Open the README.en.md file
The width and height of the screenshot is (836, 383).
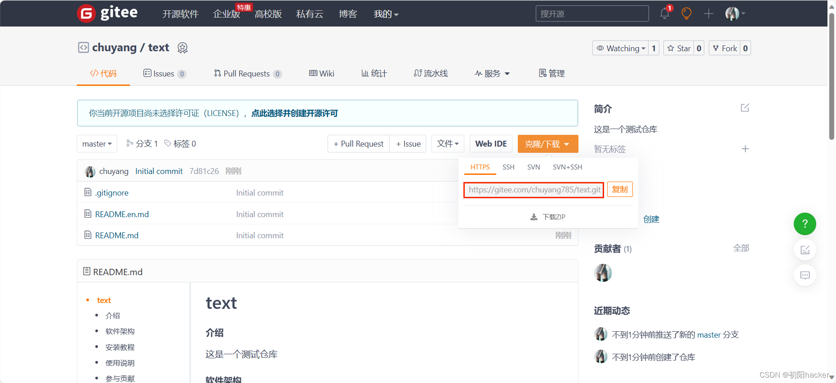click(122, 214)
